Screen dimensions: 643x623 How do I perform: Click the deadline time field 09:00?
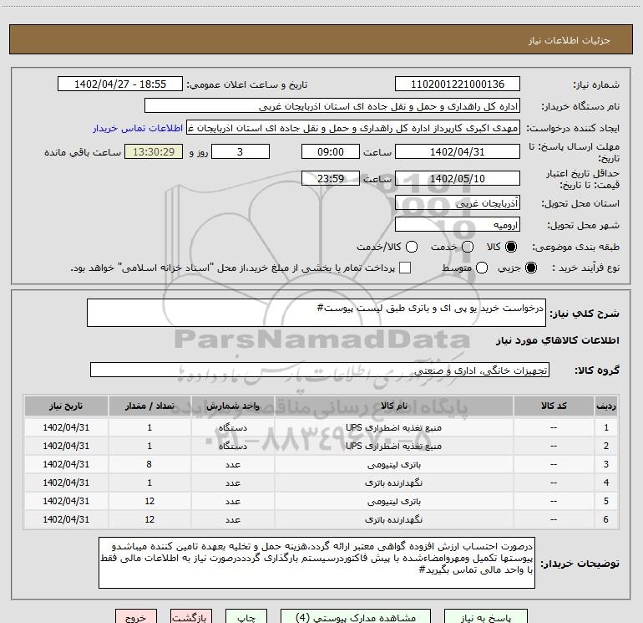click(x=331, y=151)
